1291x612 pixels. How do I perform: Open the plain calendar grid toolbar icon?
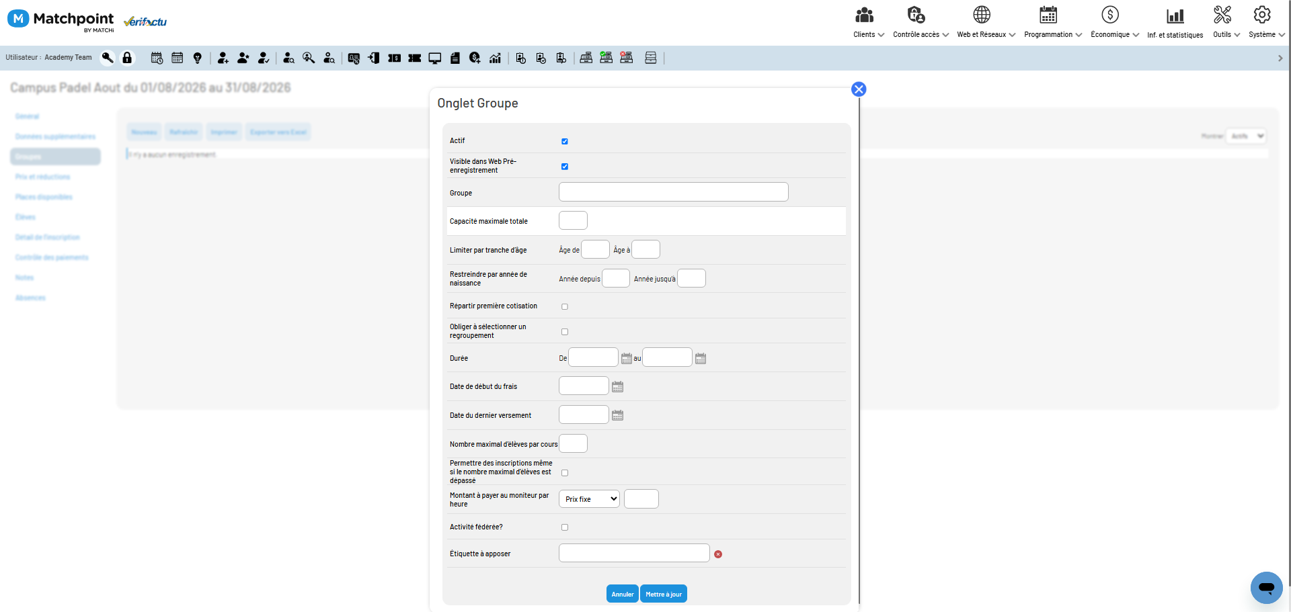[x=178, y=58]
